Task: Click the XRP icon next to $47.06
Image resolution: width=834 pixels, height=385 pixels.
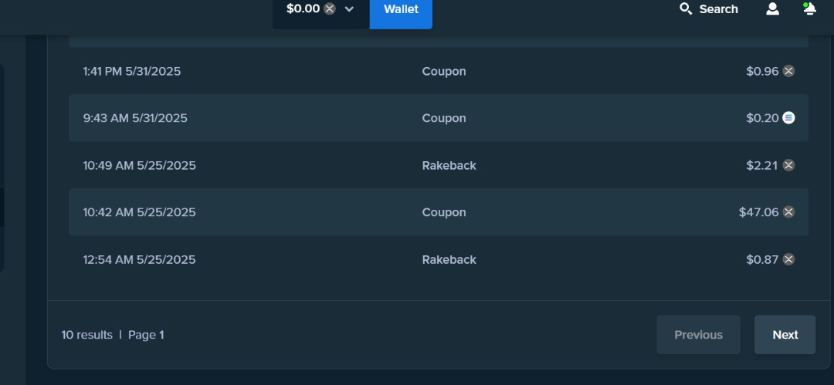Action: [788, 212]
